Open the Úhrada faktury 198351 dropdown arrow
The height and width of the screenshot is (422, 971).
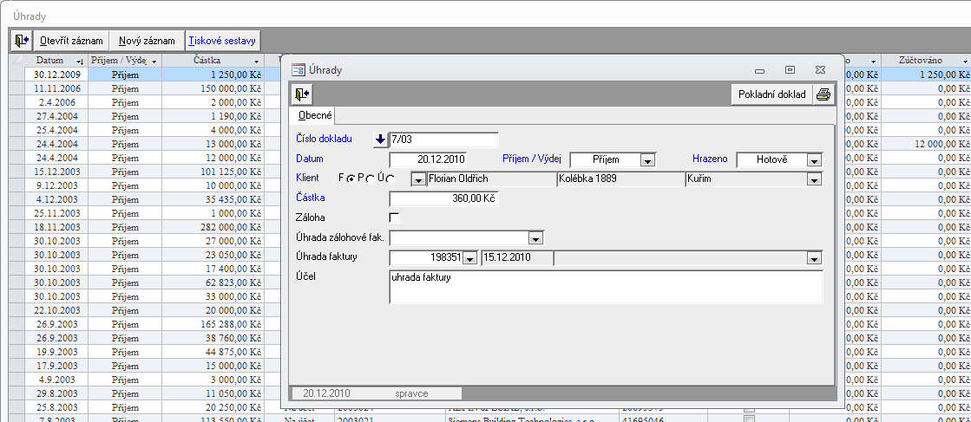(x=470, y=258)
